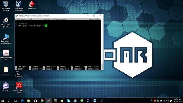Open Este equipo desktop shortcut

[6, 39]
